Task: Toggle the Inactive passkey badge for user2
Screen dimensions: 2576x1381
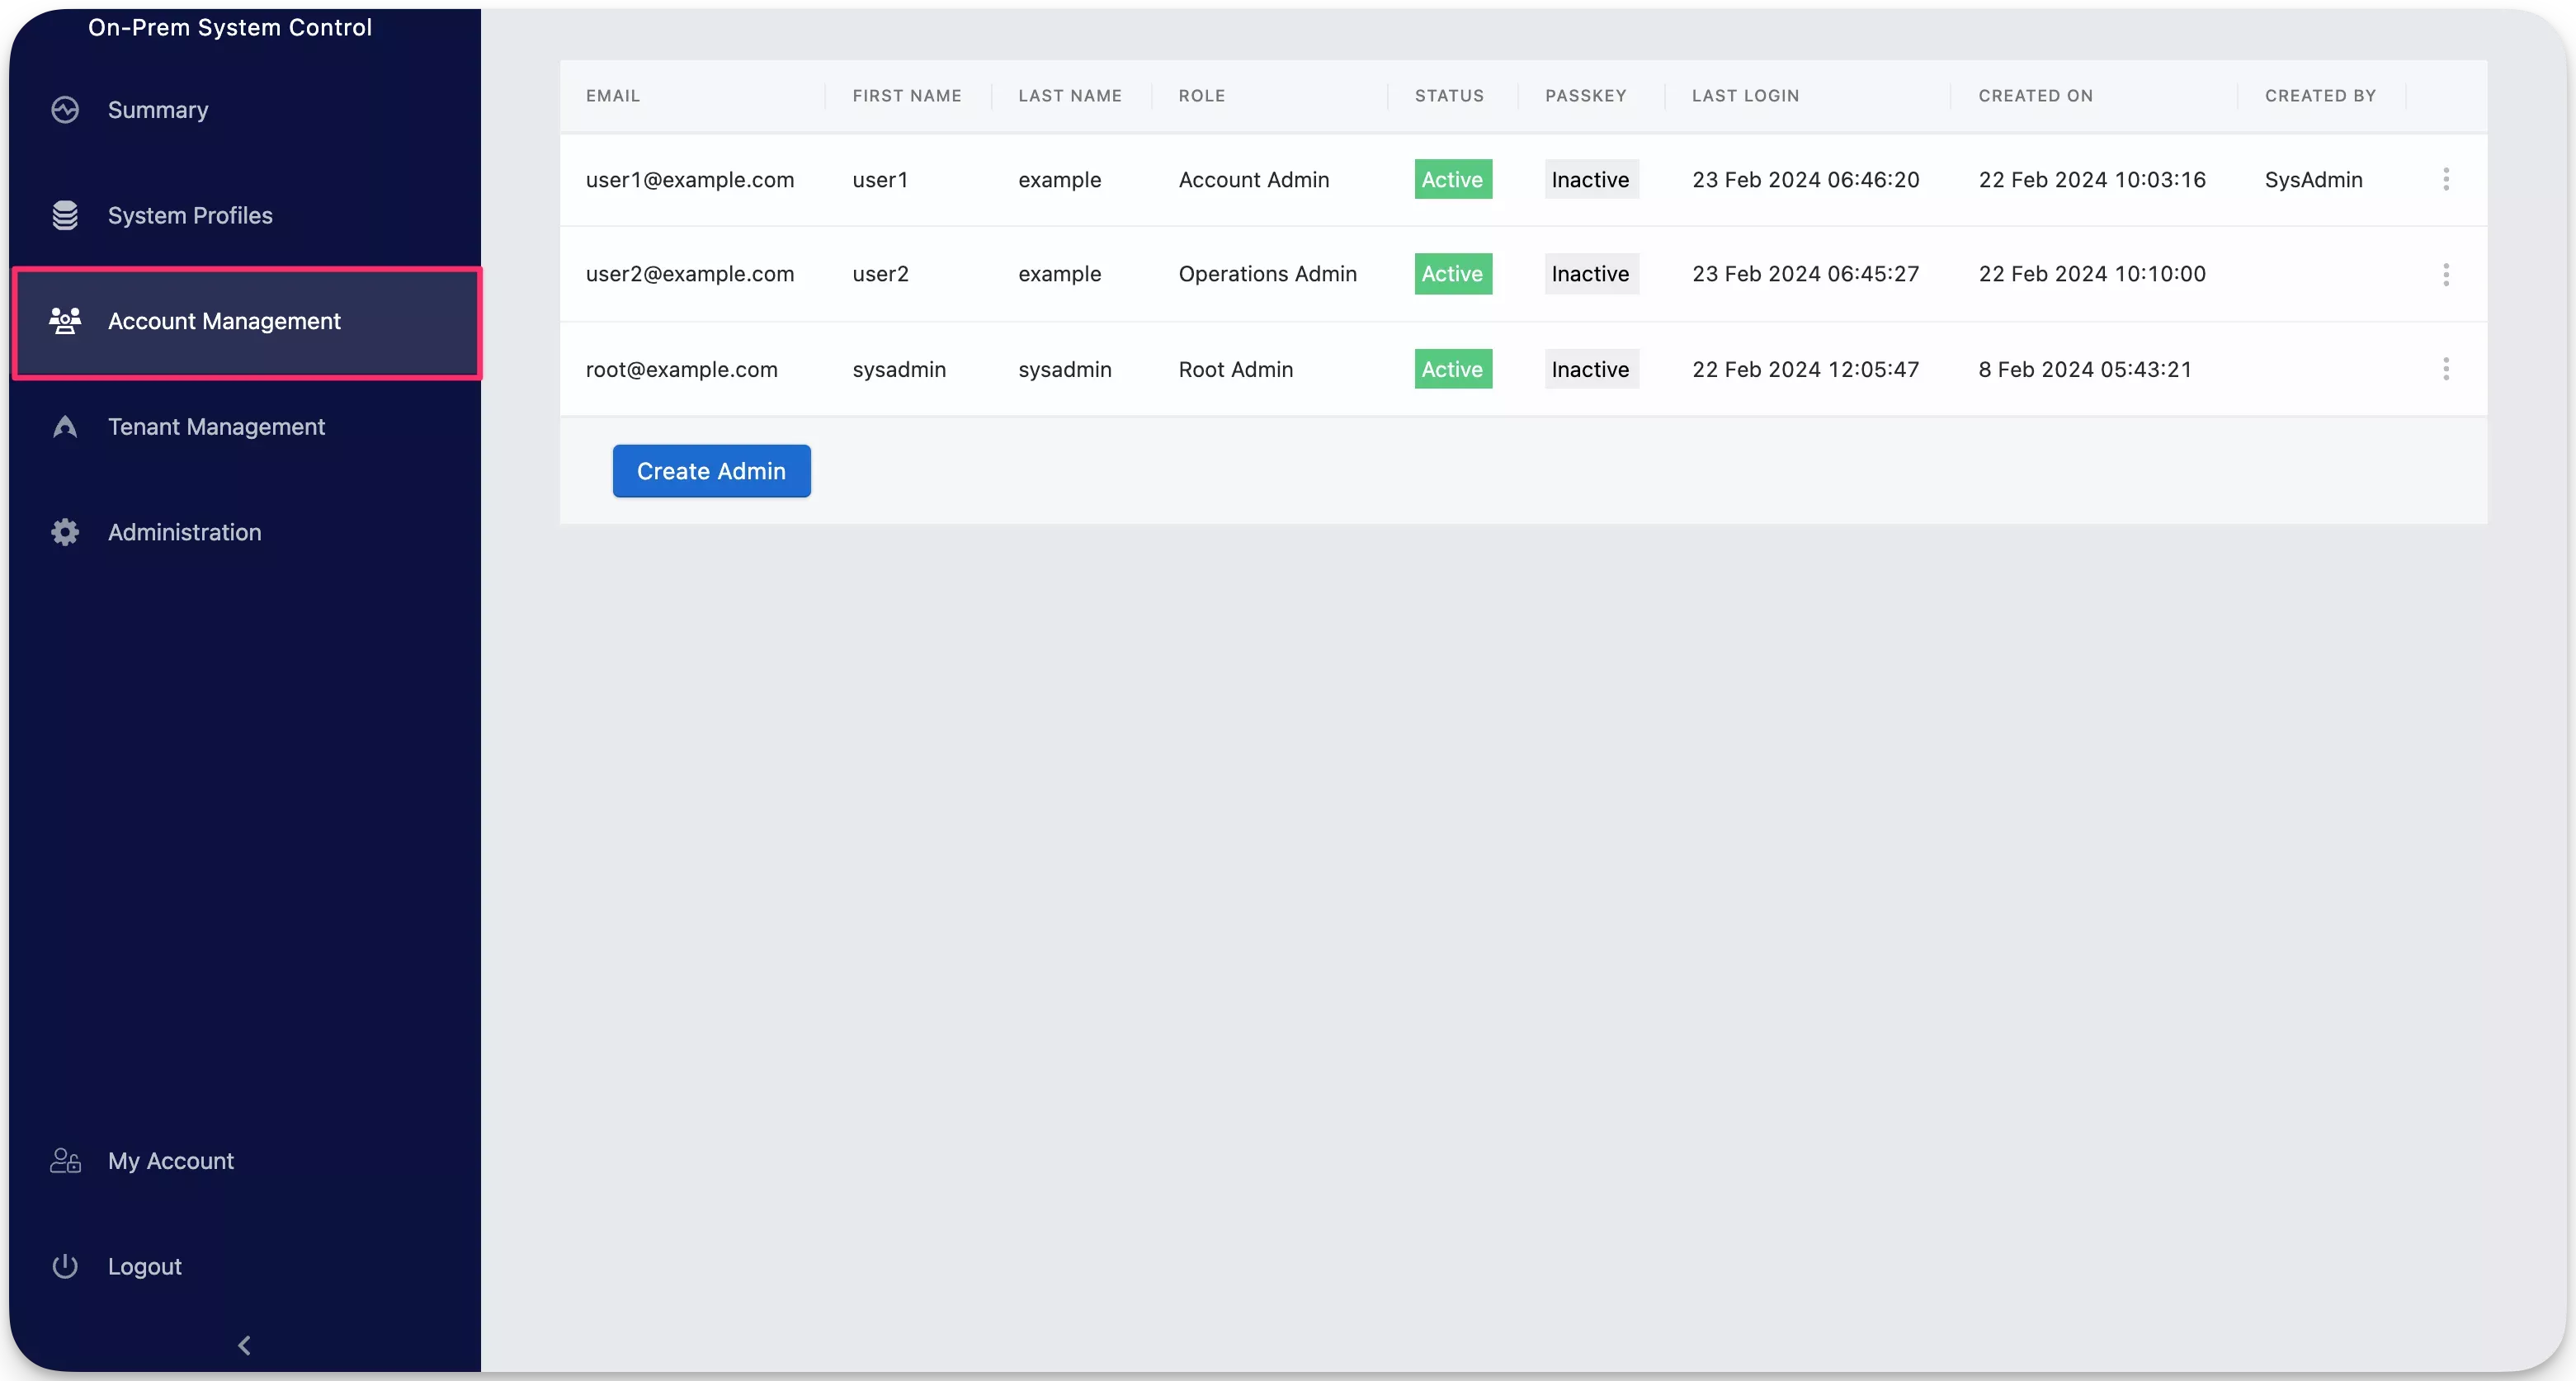Action: click(1590, 274)
